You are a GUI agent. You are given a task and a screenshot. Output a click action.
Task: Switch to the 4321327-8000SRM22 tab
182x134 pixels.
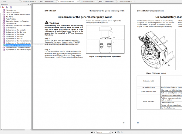(126, 2)
